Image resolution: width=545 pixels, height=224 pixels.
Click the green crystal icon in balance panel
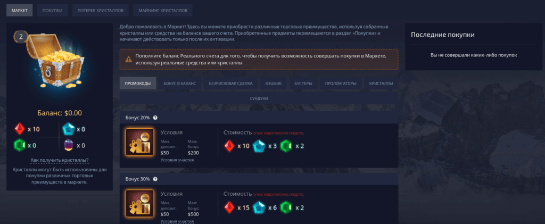(20, 145)
